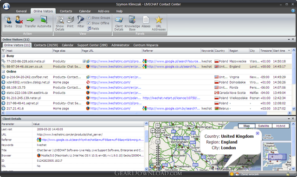Select the Map view button
Image resolution: width=297 pixels, height=177 pixels.
[x=246, y=126]
